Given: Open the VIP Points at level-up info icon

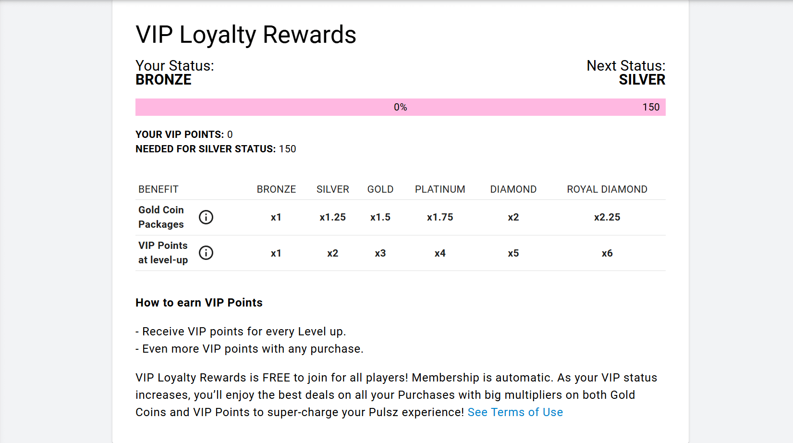Looking at the screenshot, I should point(206,253).
